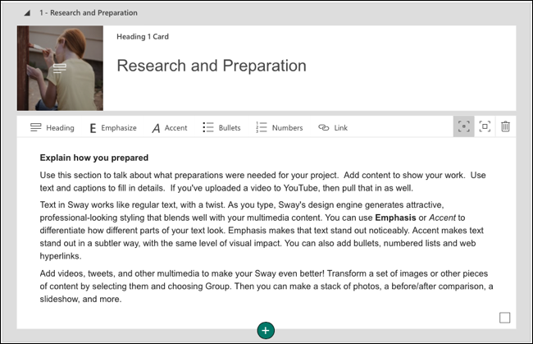Add content with the green plus button
The width and height of the screenshot is (533, 344).
(266, 330)
